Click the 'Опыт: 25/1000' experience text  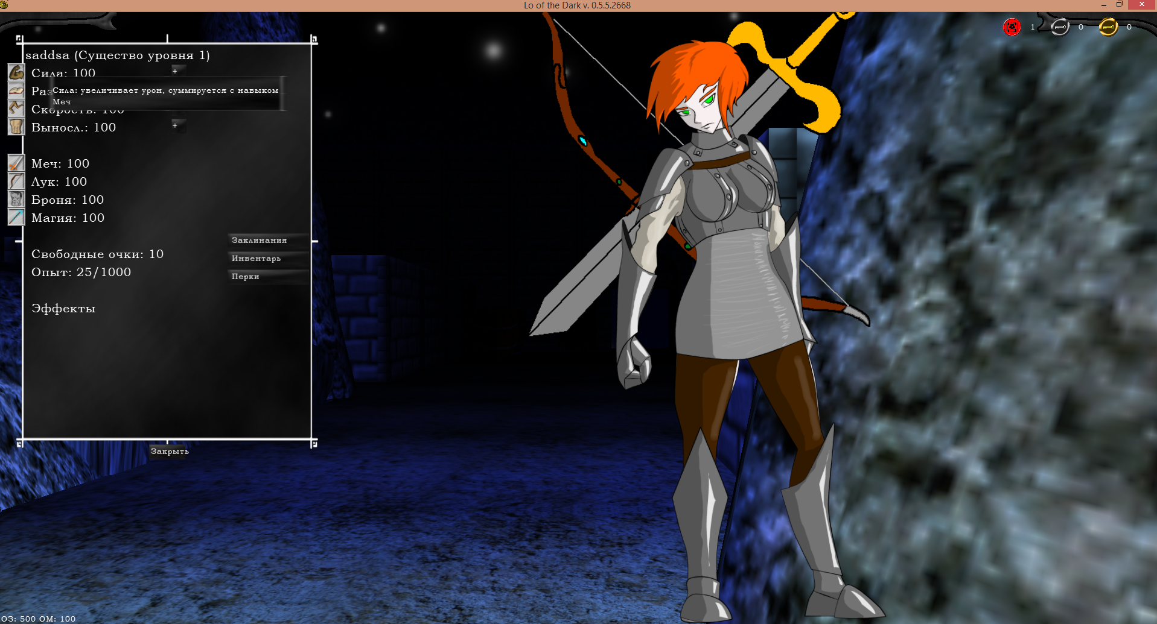click(x=81, y=272)
